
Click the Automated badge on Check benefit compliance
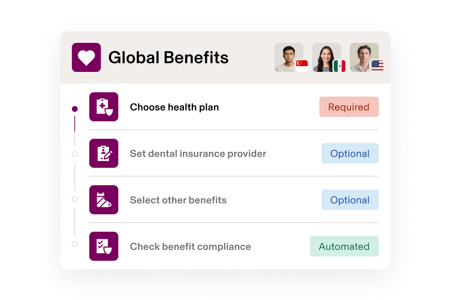point(344,246)
